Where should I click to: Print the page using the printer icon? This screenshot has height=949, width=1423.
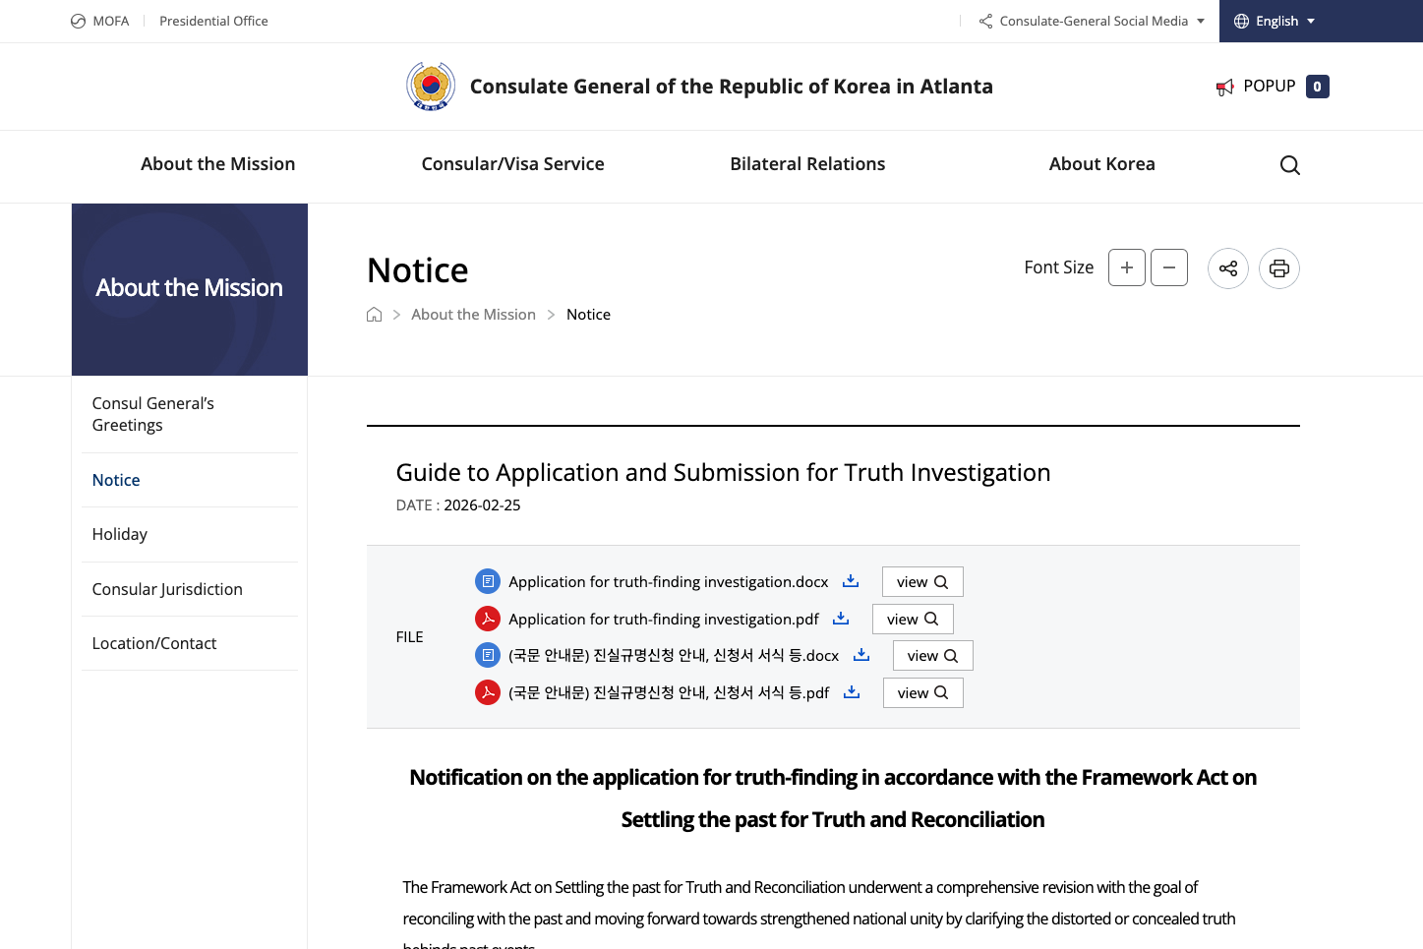(1278, 267)
